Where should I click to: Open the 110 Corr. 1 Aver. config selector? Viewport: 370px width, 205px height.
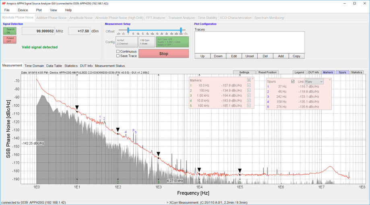(147, 42)
